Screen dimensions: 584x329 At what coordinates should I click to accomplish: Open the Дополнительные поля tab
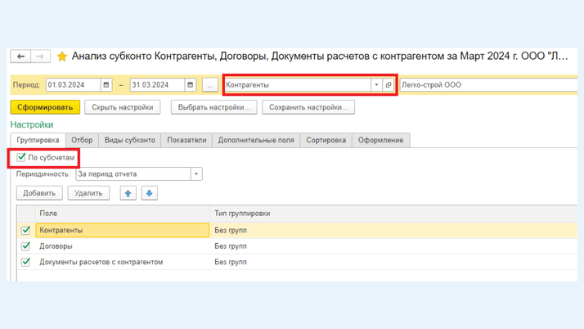coord(256,140)
